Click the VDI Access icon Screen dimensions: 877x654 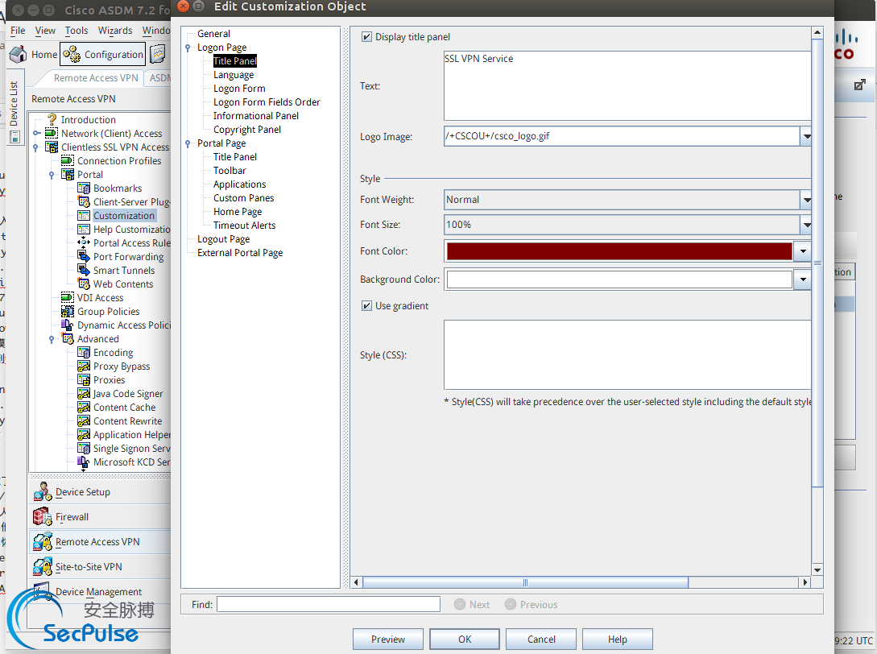coord(67,298)
